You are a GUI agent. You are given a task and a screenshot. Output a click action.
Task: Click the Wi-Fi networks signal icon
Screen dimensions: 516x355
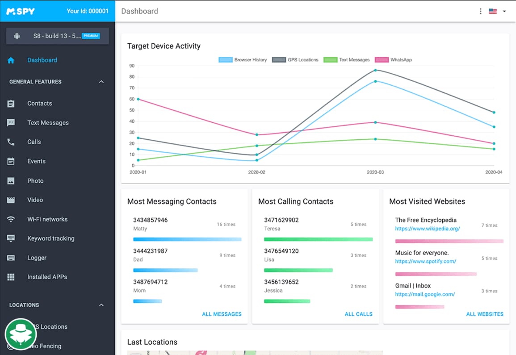[x=11, y=219]
